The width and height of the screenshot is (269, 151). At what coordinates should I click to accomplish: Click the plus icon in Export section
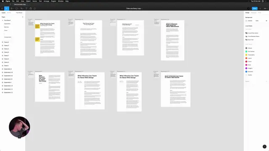tap(266, 81)
